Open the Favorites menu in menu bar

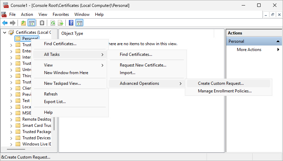pyautogui.click(x=61, y=14)
